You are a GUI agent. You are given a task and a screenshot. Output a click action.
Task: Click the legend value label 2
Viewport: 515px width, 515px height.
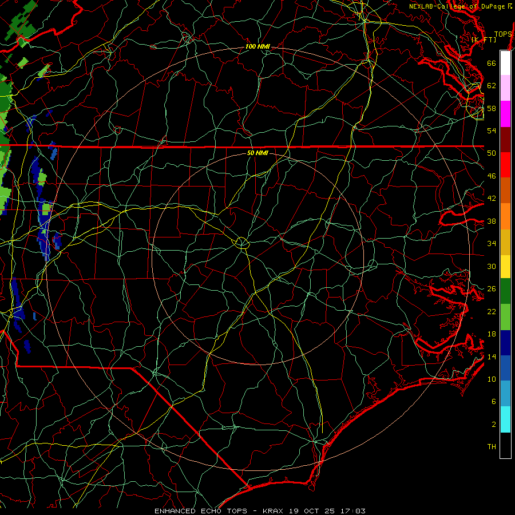494,425
